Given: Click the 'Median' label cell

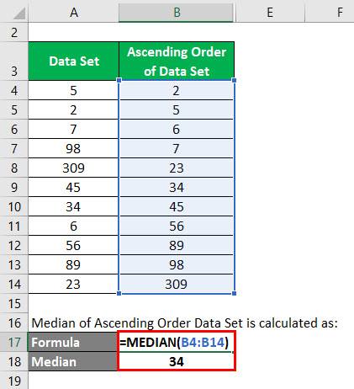Looking at the screenshot, I should (x=72, y=361).
